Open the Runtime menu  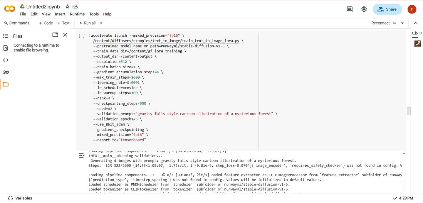coord(77,14)
